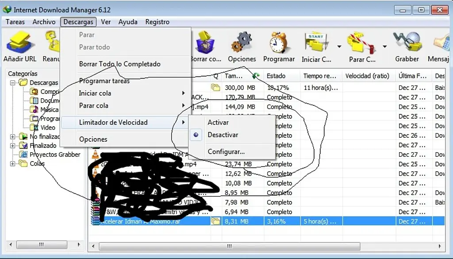
Task: Select the Colas category
Action: click(32, 164)
